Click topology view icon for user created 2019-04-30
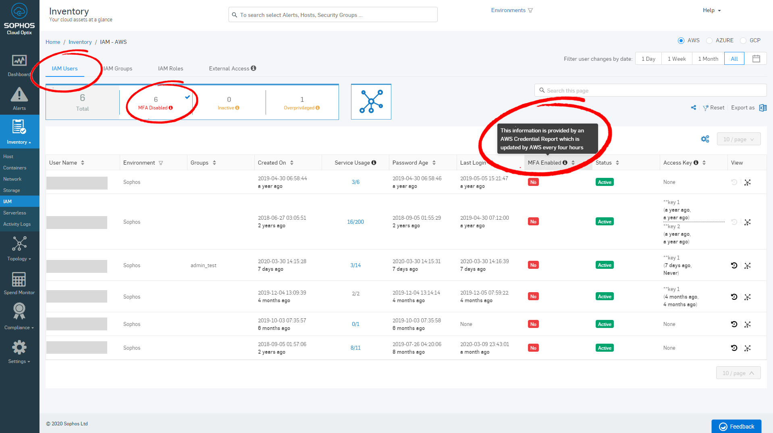773x433 pixels. [x=748, y=182]
